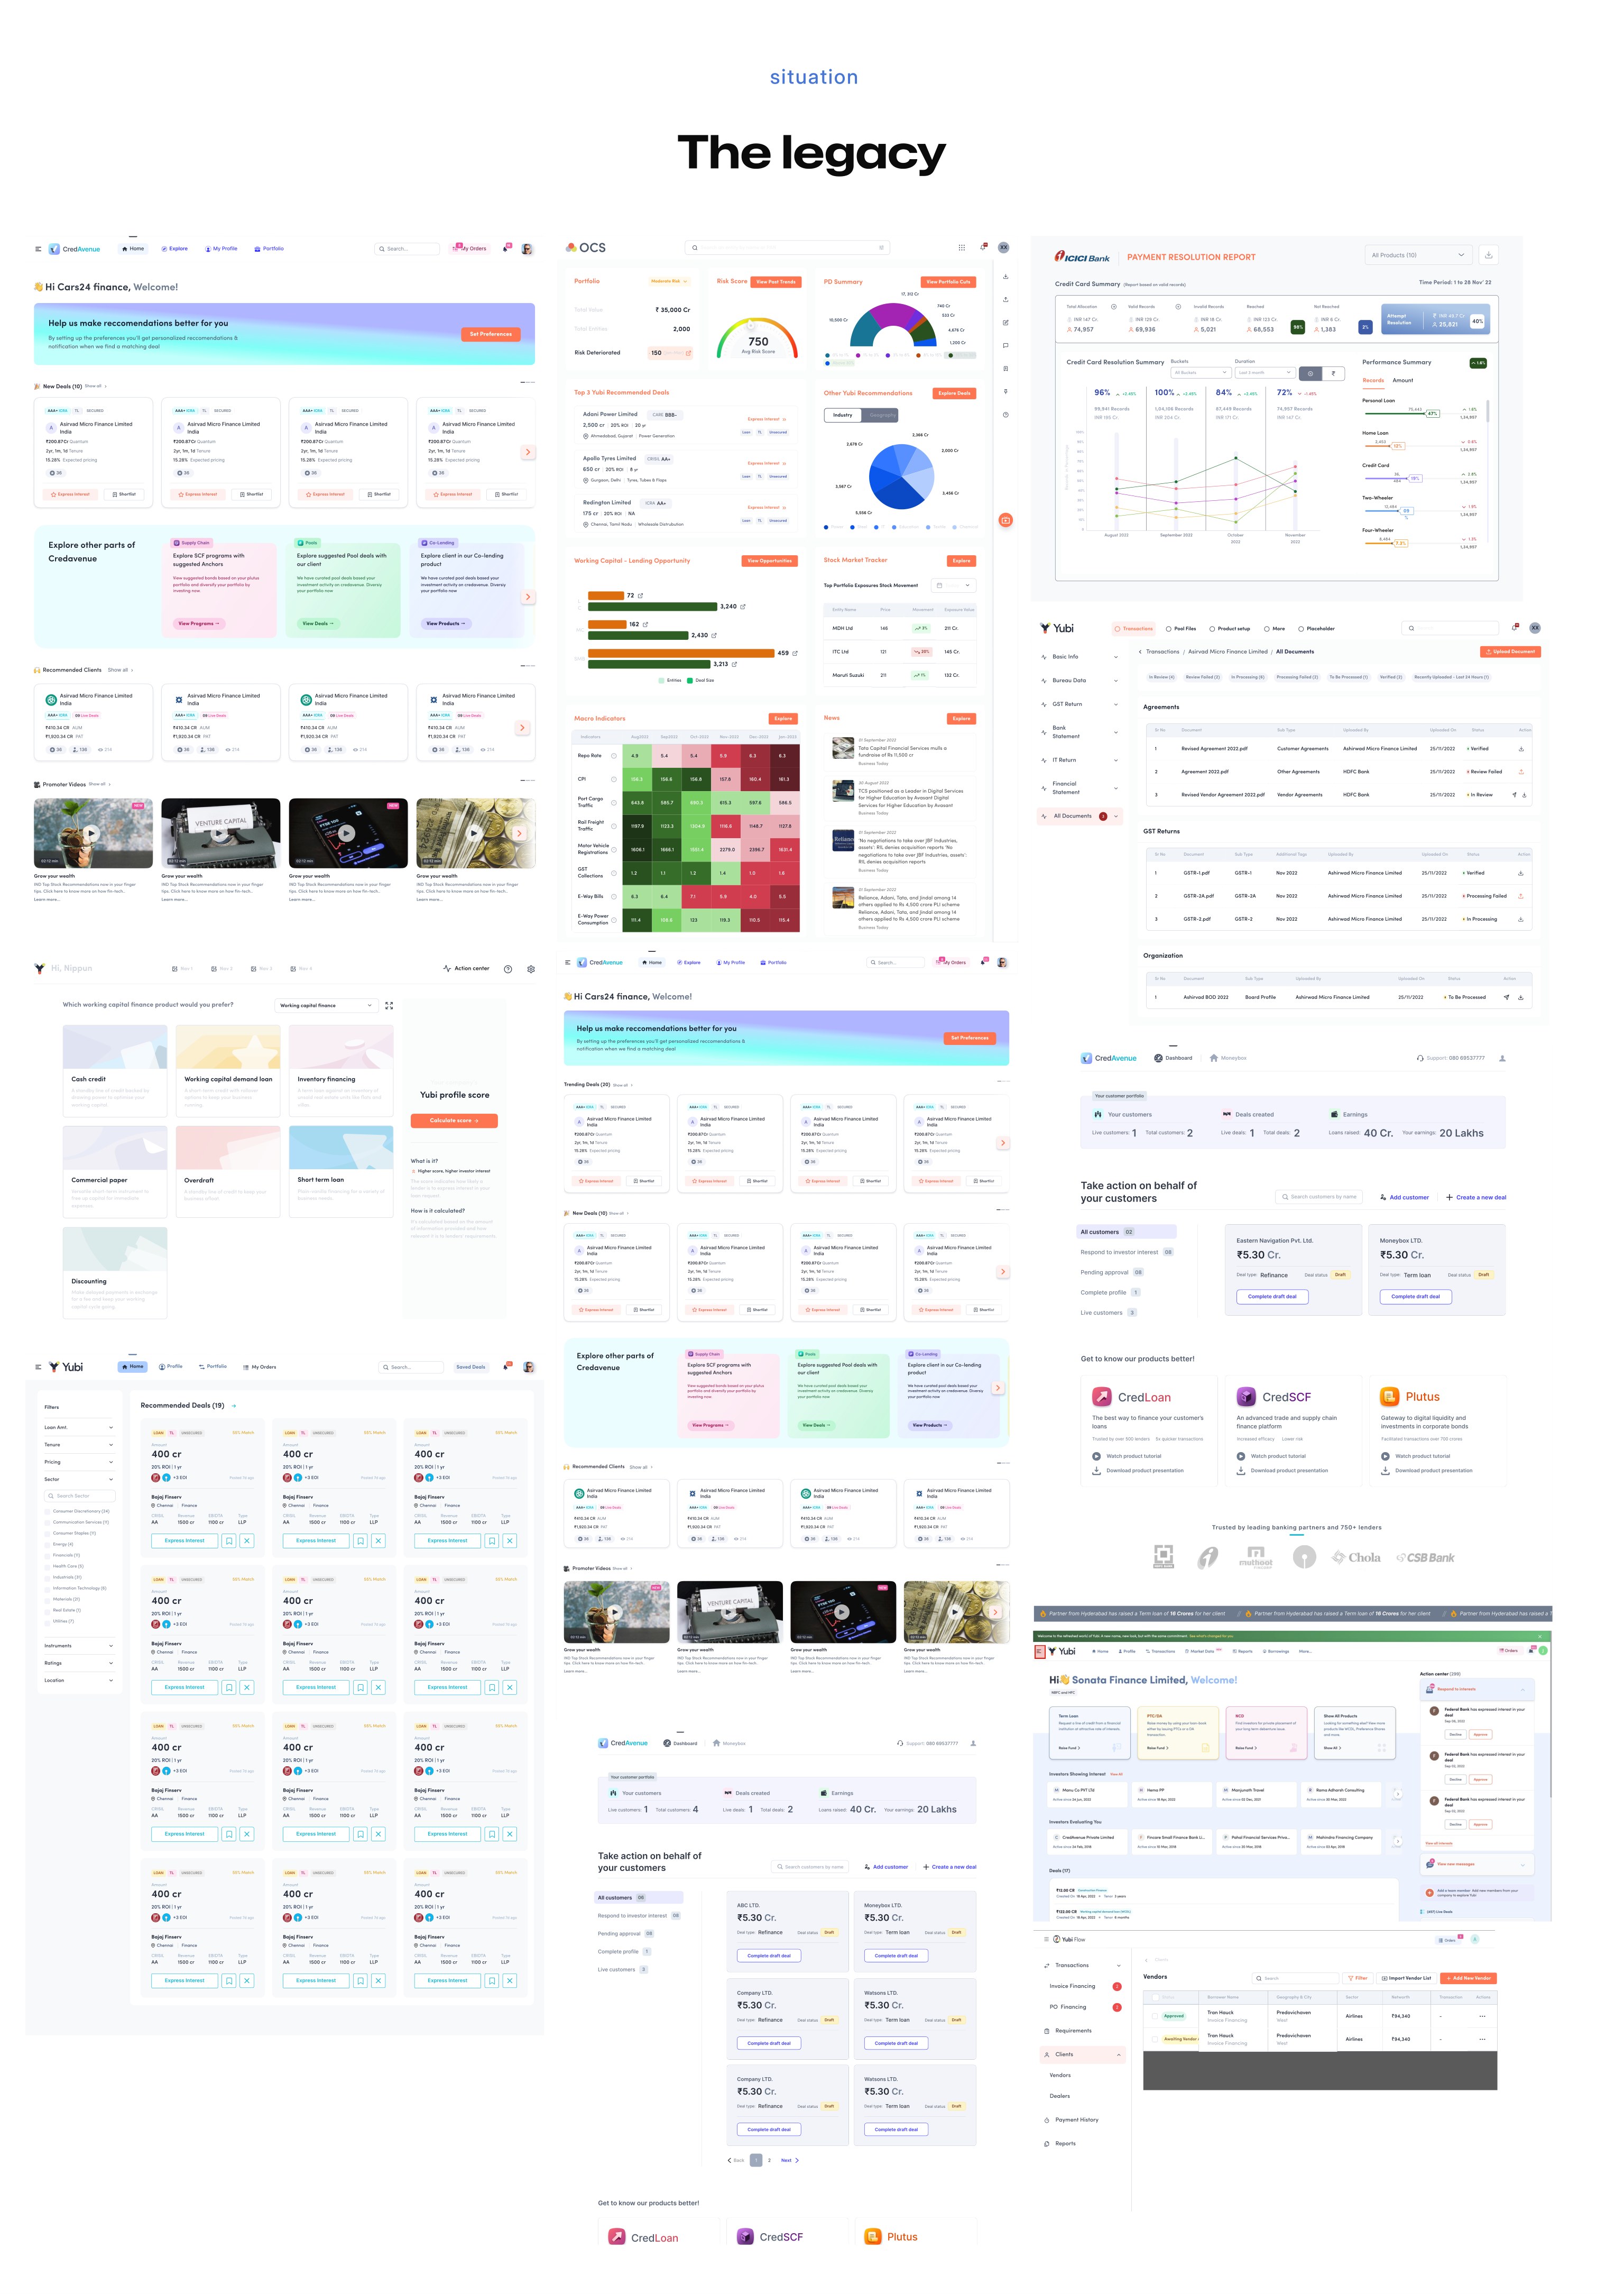Expand Bureau Data in Yubi sidebar
The height and width of the screenshot is (2294, 1624).
pyautogui.click(x=1079, y=680)
